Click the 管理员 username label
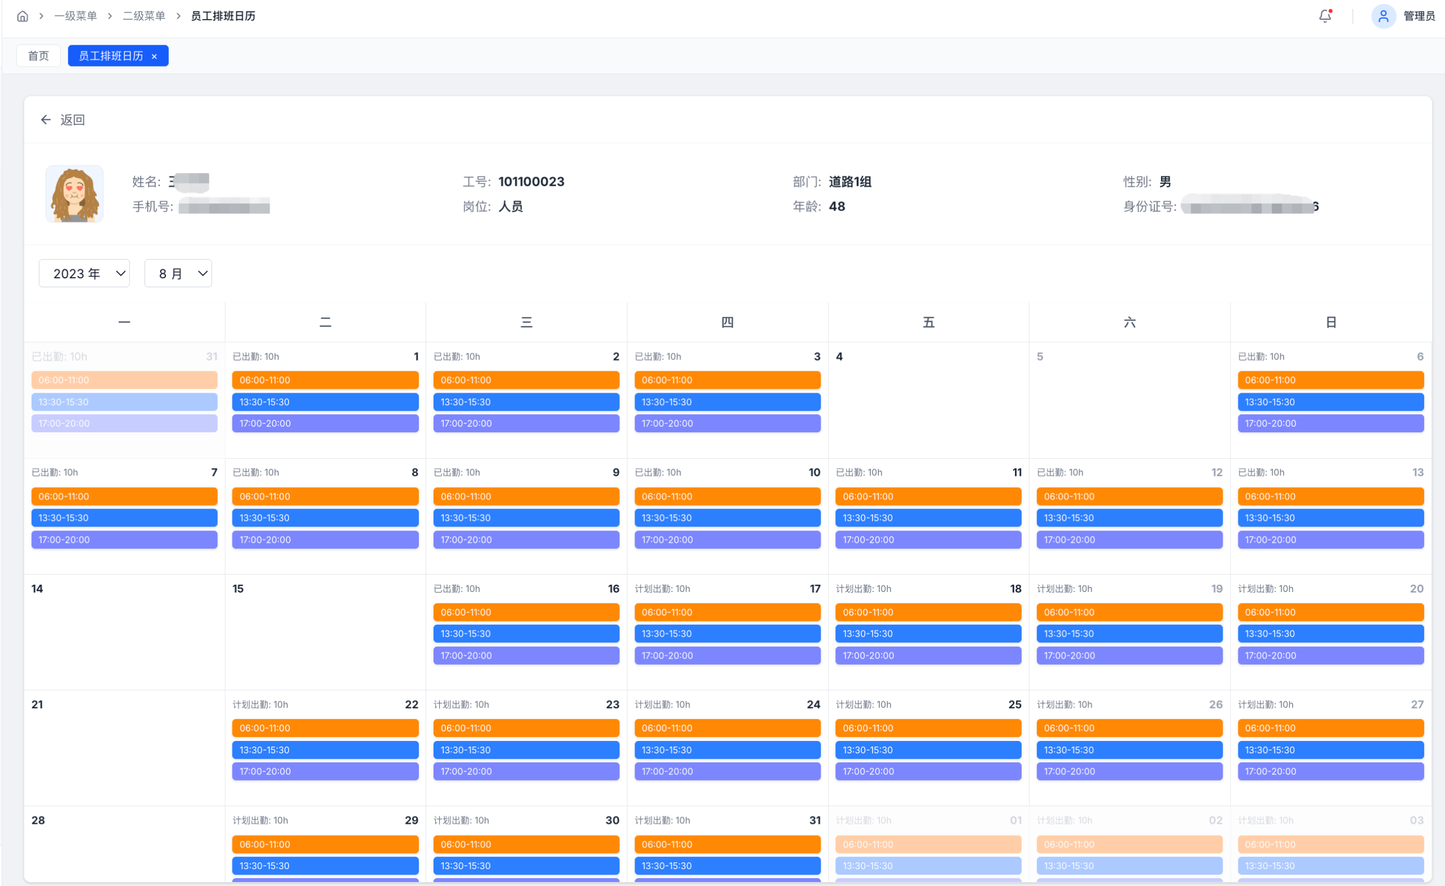The height and width of the screenshot is (886, 1445). tap(1419, 16)
